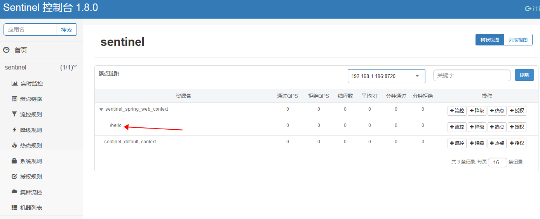
Task: Click the lightning bolt icon for 降级规则
Action: 14,130
